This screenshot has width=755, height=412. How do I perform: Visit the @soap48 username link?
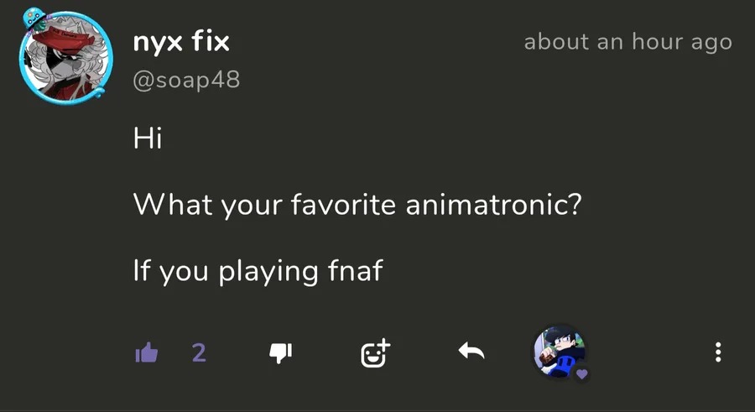click(x=186, y=81)
